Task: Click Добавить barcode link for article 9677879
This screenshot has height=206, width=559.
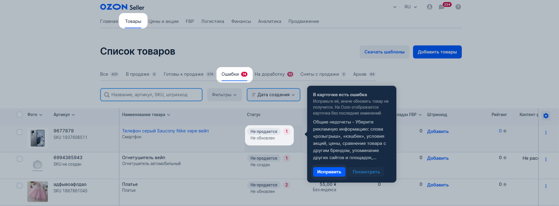Action: tap(438, 131)
